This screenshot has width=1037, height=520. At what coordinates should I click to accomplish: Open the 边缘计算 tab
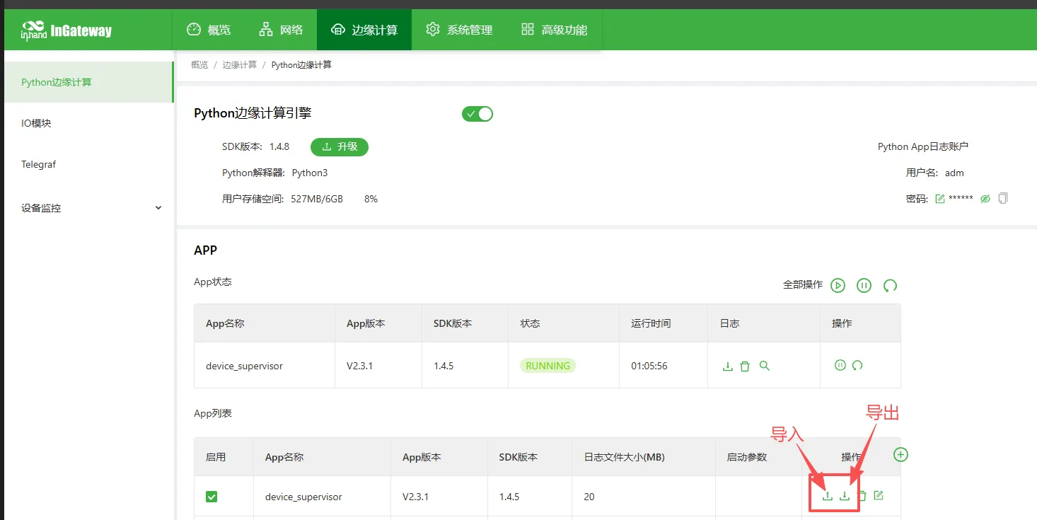(x=364, y=30)
